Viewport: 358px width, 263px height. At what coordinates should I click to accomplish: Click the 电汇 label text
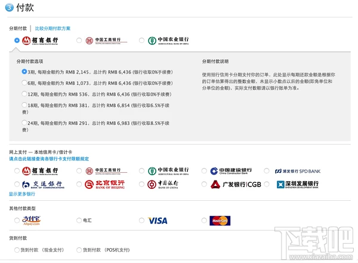pos(87,221)
